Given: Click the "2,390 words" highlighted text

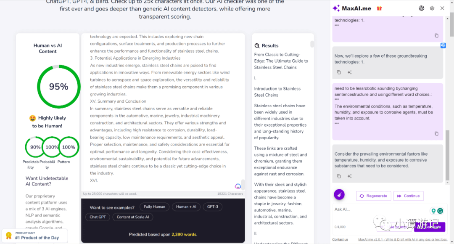Looking at the screenshot, I should point(184,234).
